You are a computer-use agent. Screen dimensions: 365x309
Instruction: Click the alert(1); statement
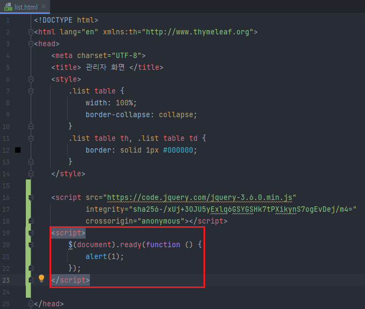click(105, 257)
